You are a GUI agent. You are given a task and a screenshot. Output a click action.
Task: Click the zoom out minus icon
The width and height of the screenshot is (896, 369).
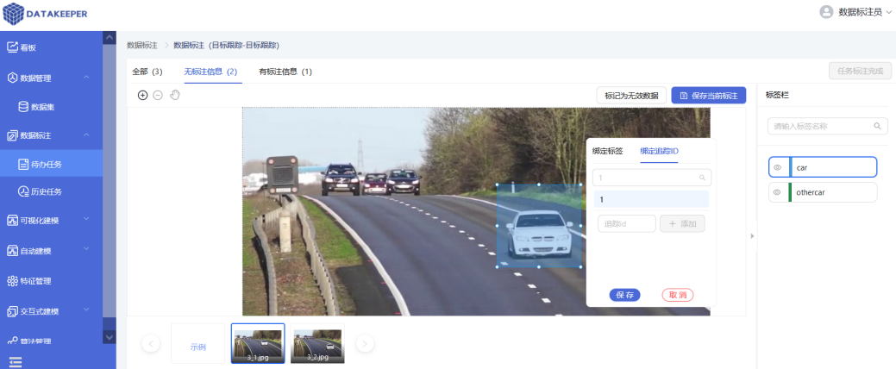point(159,96)
